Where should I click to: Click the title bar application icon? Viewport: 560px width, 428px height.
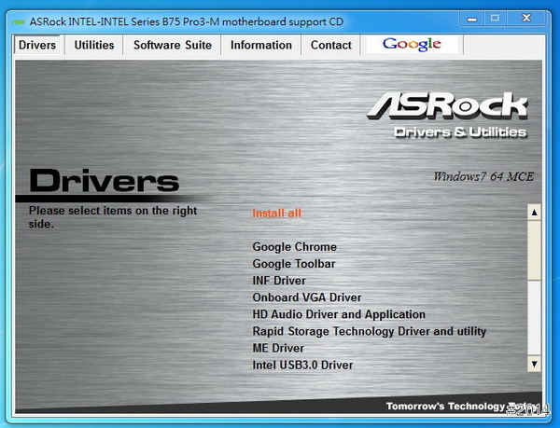coord(17,18)
